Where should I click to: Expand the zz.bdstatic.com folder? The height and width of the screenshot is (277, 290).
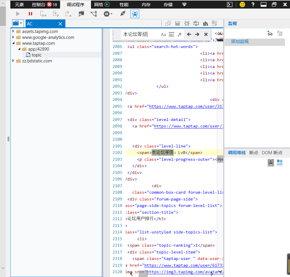click(13, 61)
